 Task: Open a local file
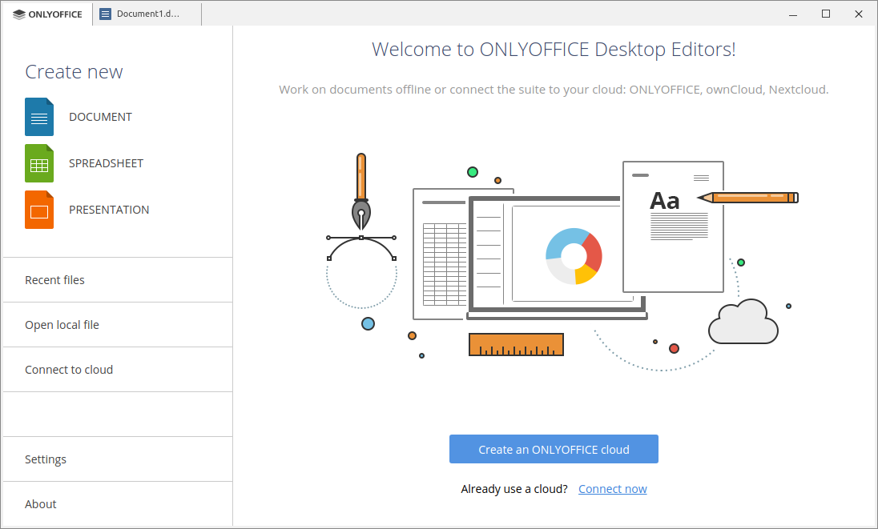click(x=62, y=324)
